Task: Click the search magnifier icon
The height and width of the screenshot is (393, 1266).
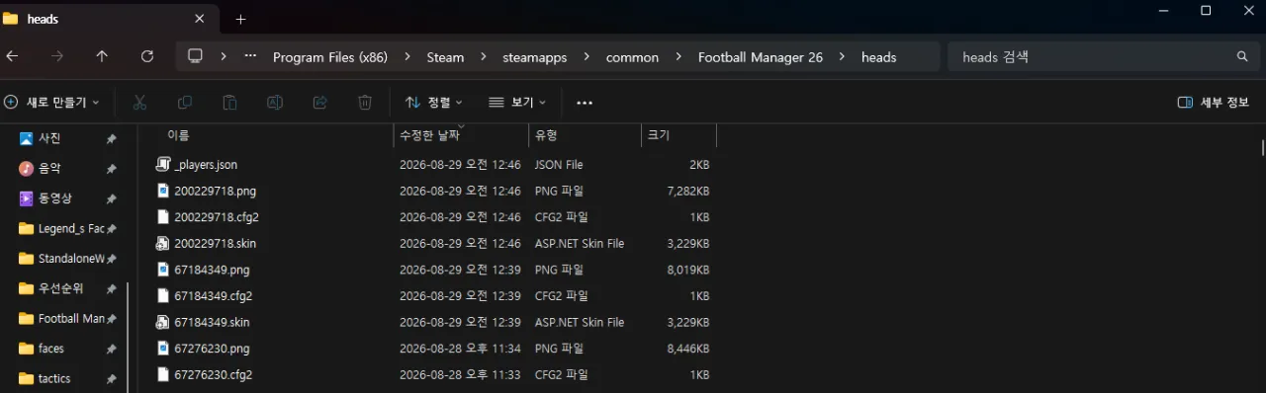Action: pos(1242,56)
